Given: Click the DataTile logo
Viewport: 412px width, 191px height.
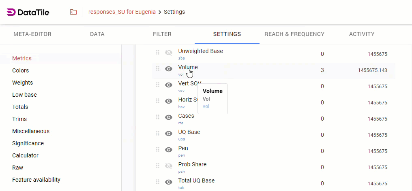Looking at the screenshot, I should 28,12.
